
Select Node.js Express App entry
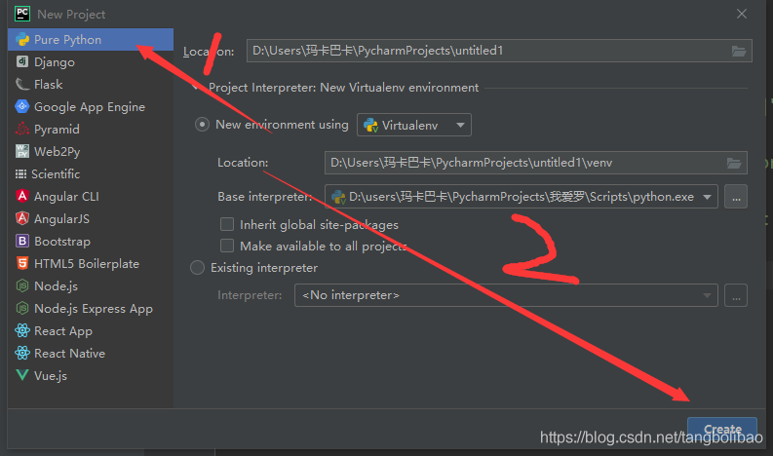tap(91, 308)
